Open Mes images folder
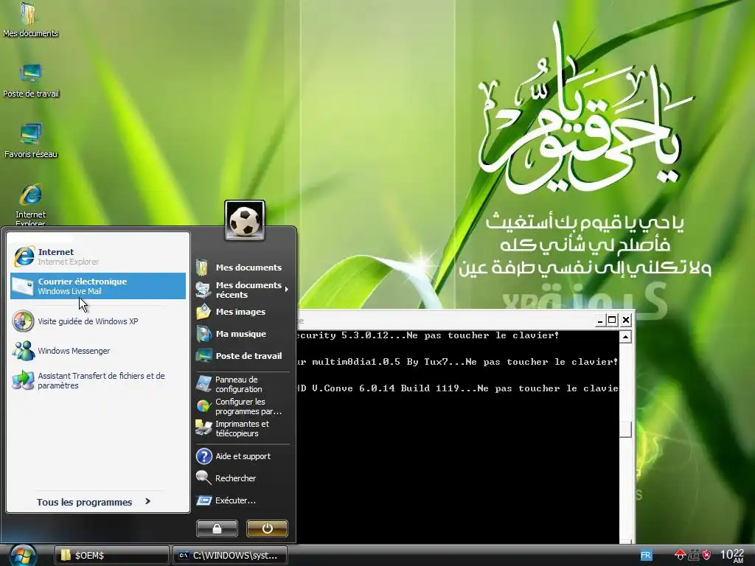The height and width of the screenshot is (566, 755). click(x=242, y=312)
